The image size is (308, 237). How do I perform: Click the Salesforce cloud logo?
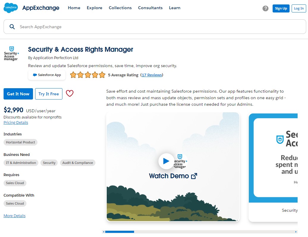(x=10, y=8)
